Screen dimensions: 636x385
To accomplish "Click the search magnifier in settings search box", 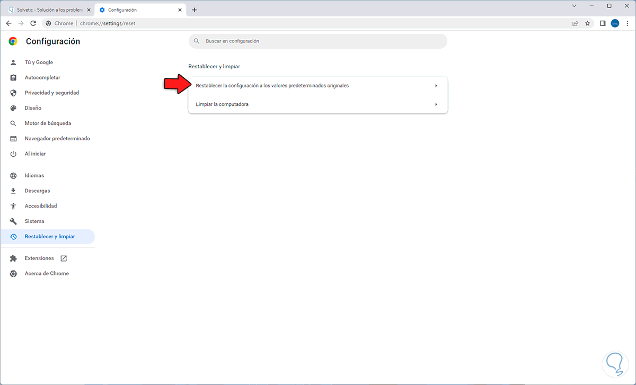I will click(x=197, y=41).
